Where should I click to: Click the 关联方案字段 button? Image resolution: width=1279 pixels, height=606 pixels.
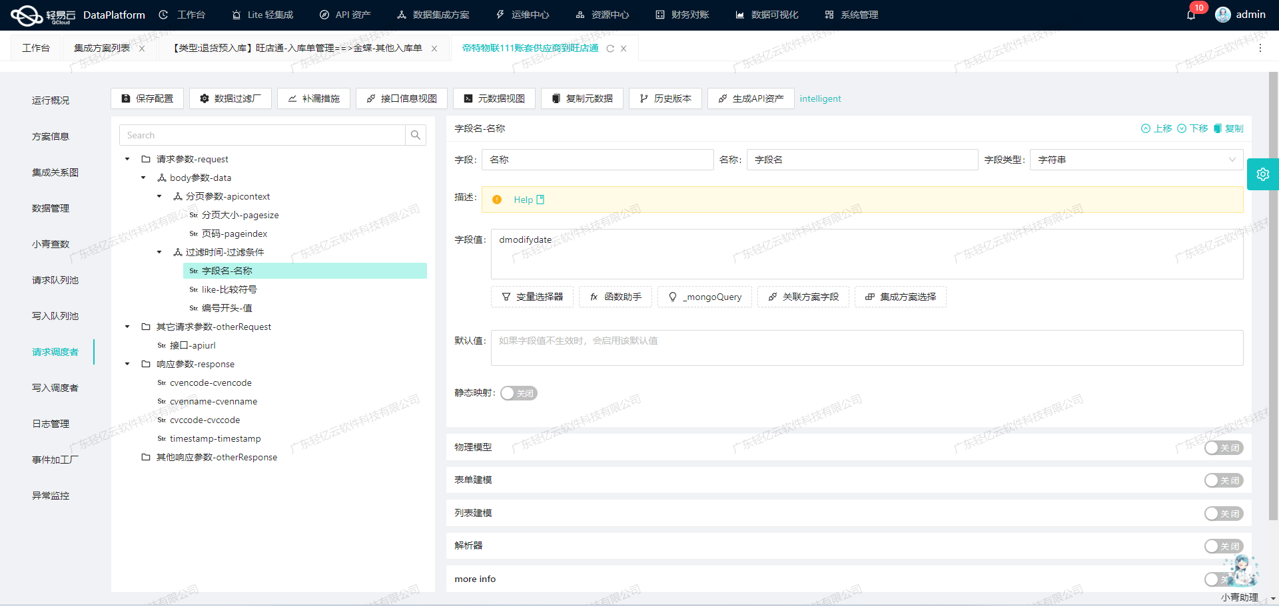click(x=803, y=297)
